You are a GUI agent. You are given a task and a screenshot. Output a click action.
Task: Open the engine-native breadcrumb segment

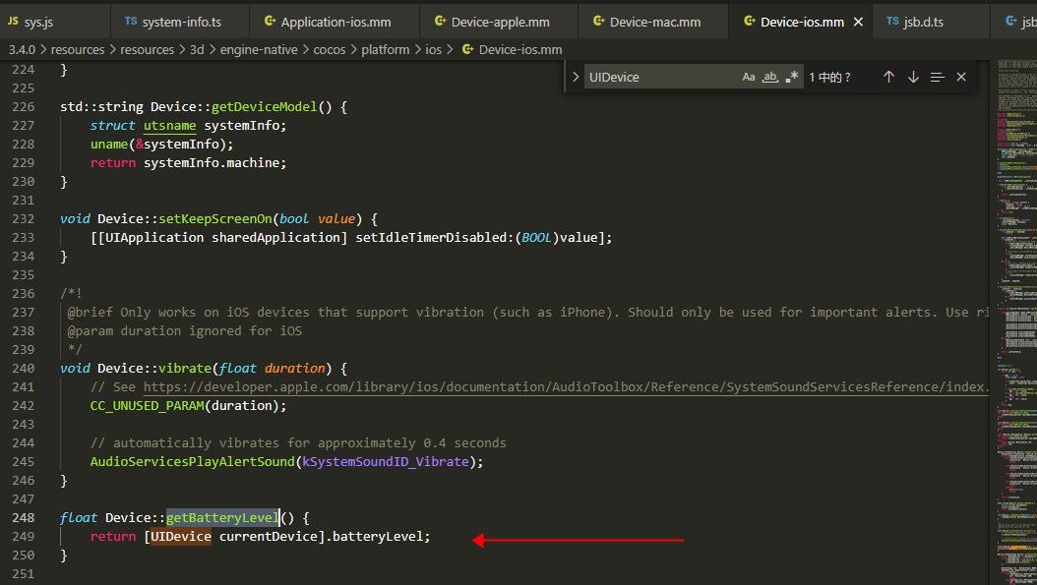point(259,49)
